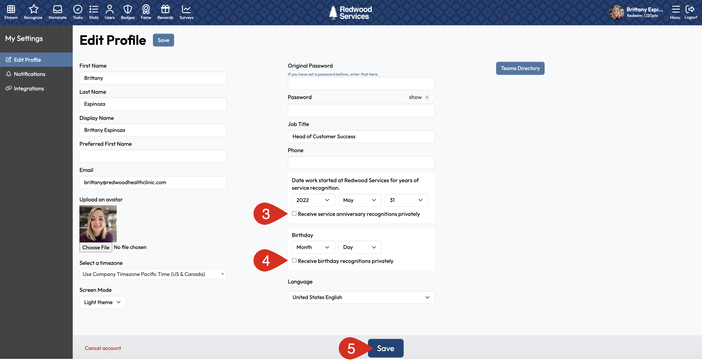Click the Teams Directory button
The height and width of the screenshot is (360, 702).
pos(520,68)
